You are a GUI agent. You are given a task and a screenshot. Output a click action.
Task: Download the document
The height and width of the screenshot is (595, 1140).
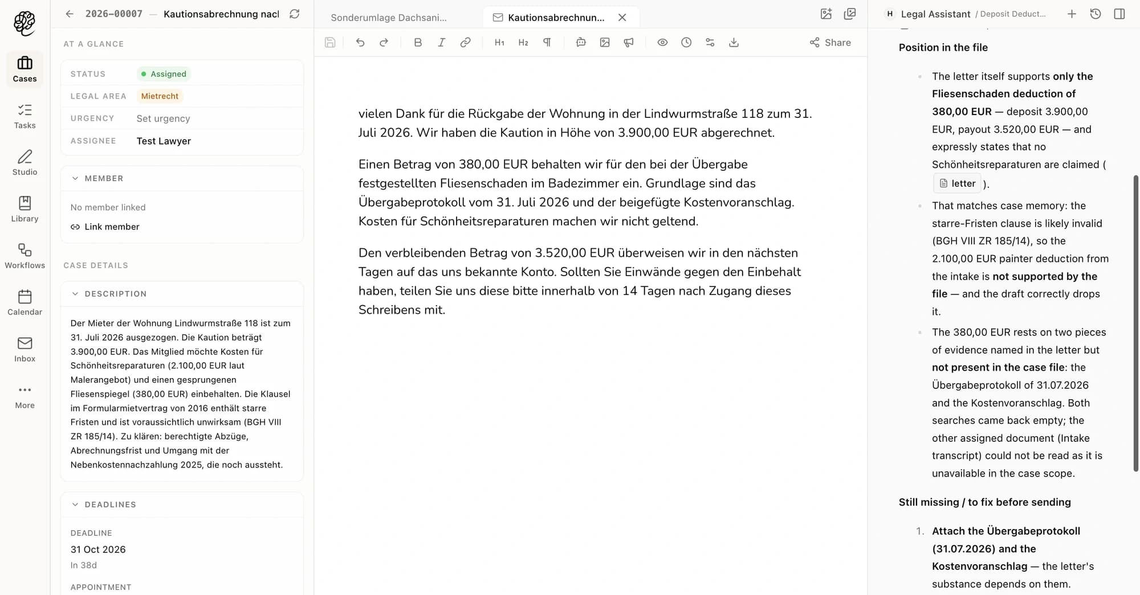(x=734, y=42)
